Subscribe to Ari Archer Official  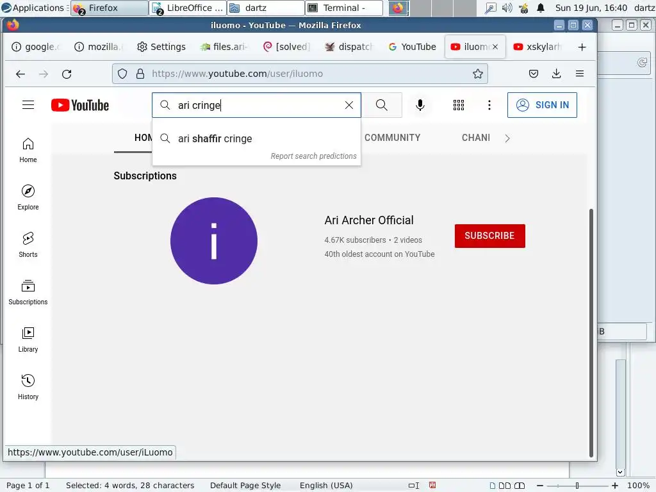point(490,236)
